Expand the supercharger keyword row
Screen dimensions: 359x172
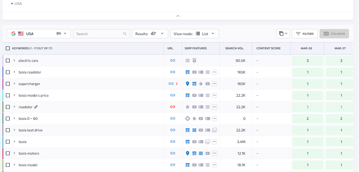click(14, 84)
